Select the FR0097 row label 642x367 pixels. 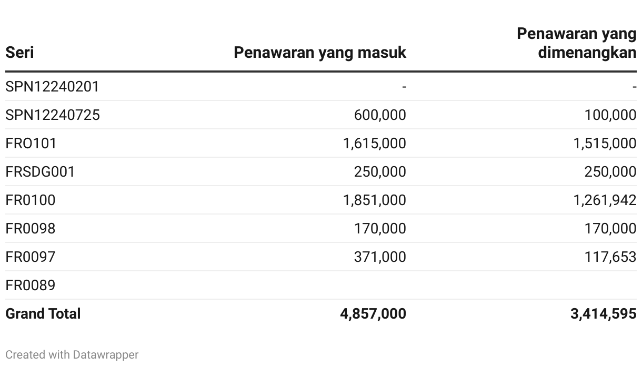click(31, 257)
